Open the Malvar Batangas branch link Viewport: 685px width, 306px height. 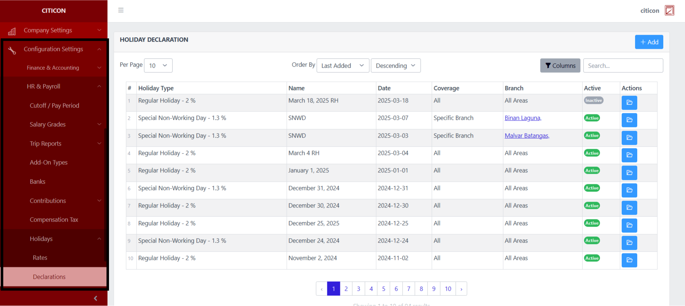coord(527,136)
